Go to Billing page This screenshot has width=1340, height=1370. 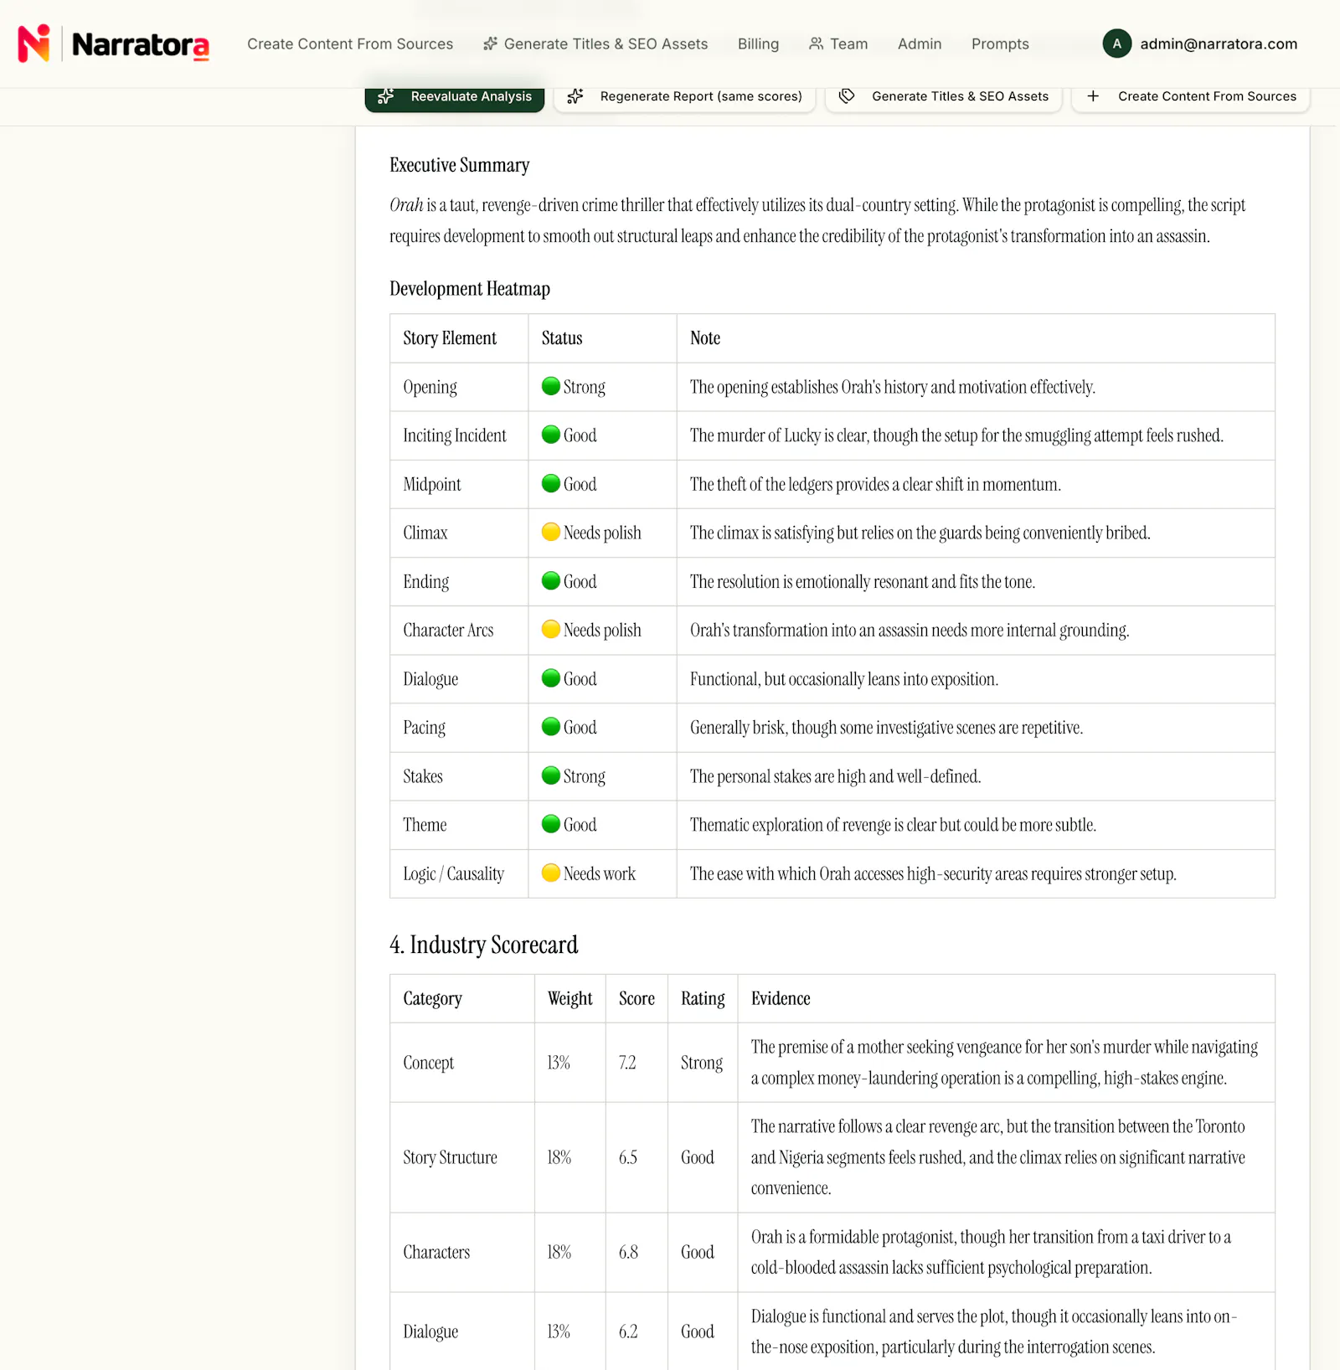click(758, 44)
